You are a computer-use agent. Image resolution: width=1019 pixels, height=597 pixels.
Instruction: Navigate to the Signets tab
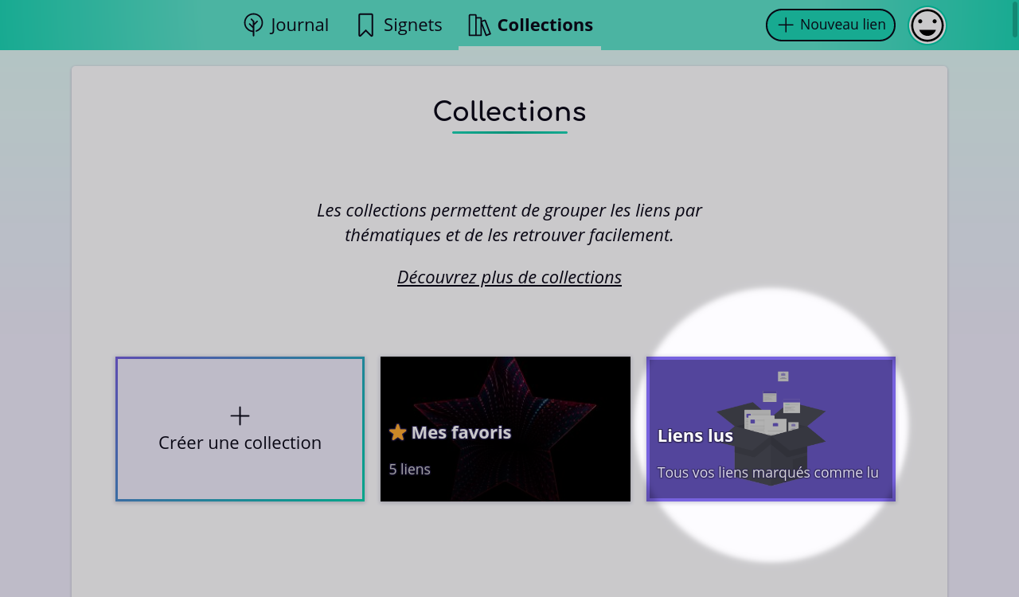[x=398, y=25]
